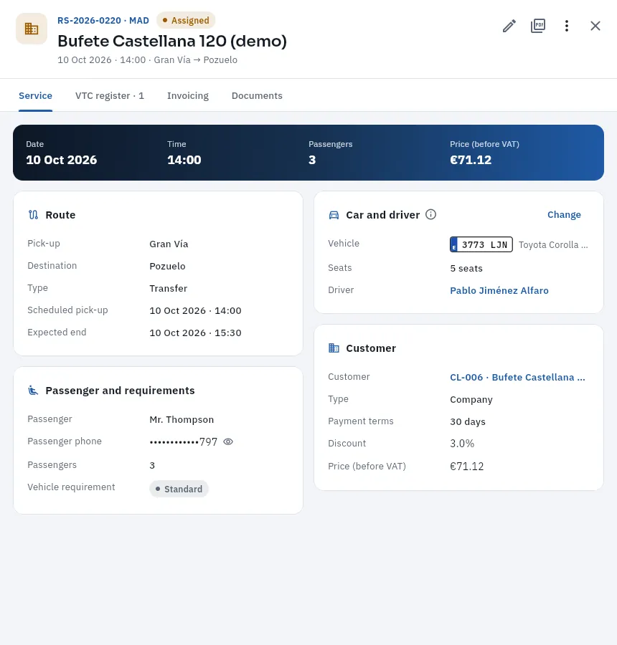Viewport: 617px width, 645px height.
Task: Close the service detail panel
Action: [595, 26]
